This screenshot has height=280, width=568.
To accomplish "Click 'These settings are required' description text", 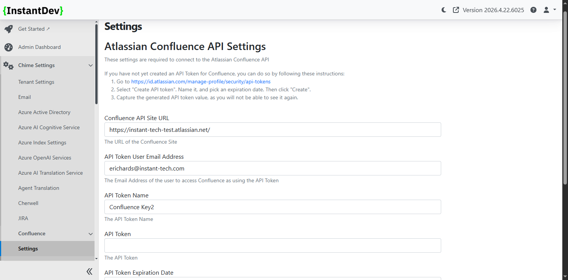I will coord(187,59).
